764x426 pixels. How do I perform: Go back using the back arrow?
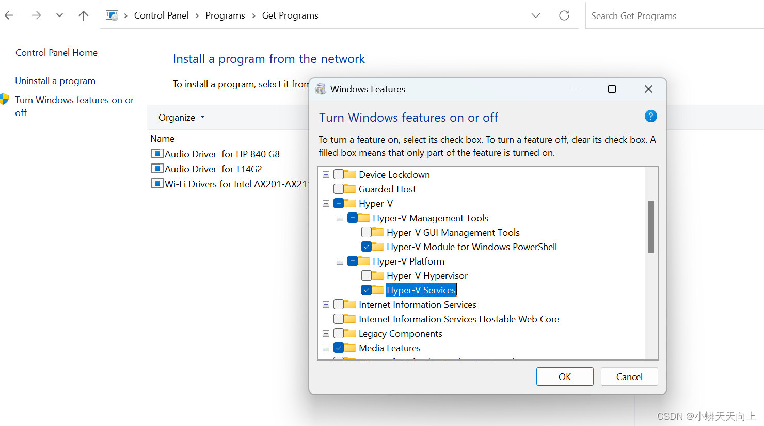(x=9, y=15)
